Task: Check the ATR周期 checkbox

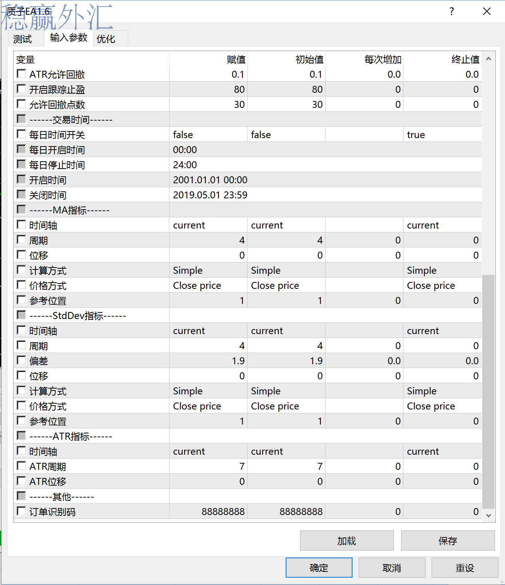Action: pos(22,466)
